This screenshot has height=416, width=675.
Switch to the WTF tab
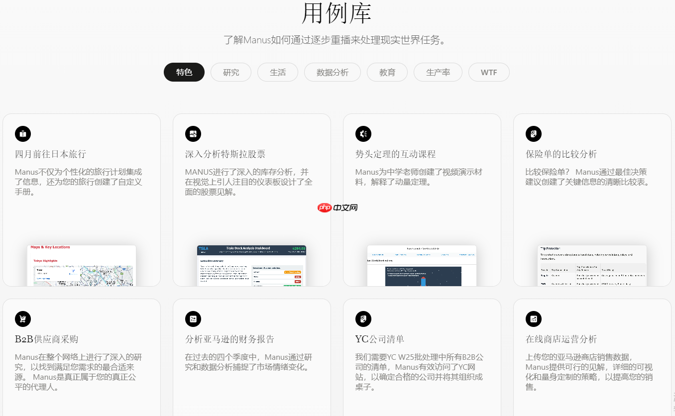coord(489,72)
